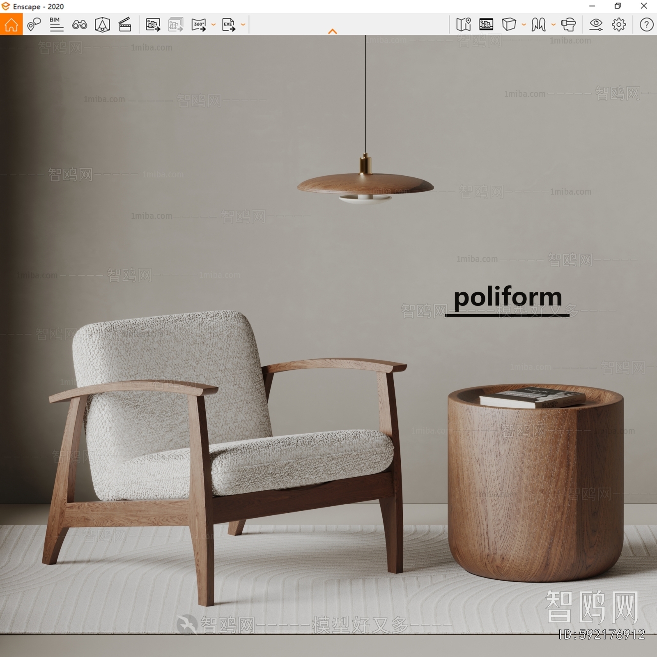The height and width of the screenshot is (657, 657).
Task: Click the EXE standalone export icon
Action: pyautogui.click(x=229, y=25)
